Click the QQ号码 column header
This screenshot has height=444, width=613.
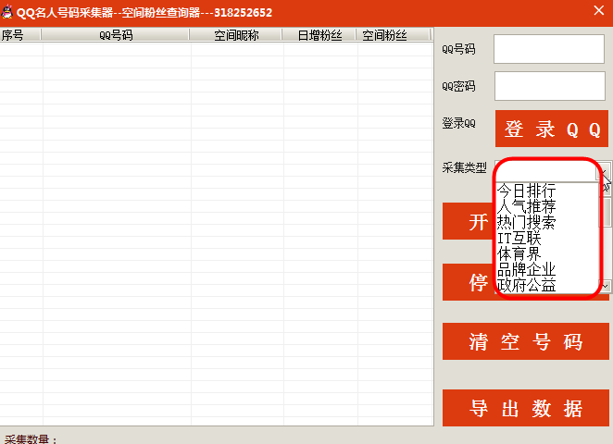[116, 36]
